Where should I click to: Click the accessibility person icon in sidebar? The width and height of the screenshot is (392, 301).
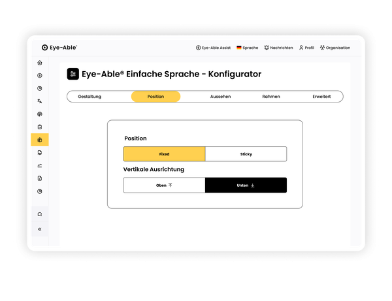click(x=39, y=76)
